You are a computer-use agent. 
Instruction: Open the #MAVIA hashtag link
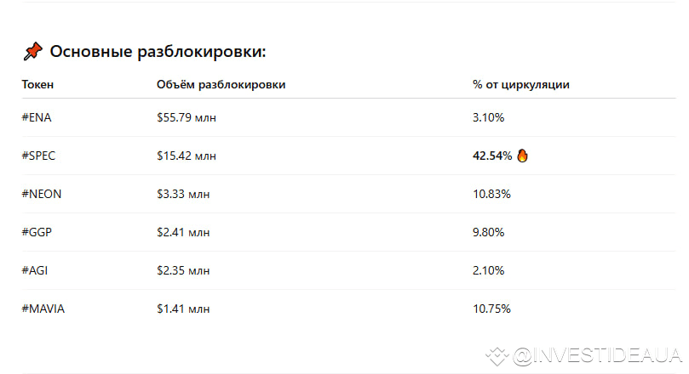tap(43, 309)
